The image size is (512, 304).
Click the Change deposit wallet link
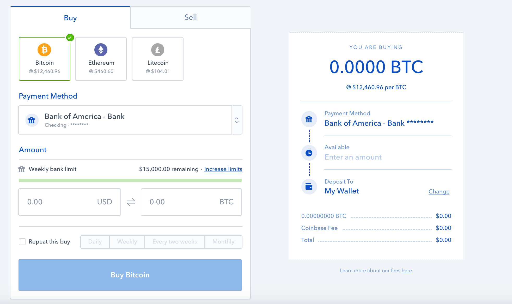click(439, 191)
